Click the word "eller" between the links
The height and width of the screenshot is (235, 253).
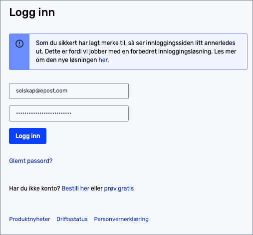(97, 188)
